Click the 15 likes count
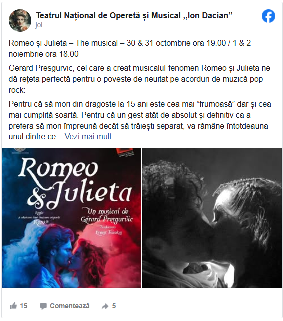The width and height of the screenshot is (283, 321). coord(24,306)
